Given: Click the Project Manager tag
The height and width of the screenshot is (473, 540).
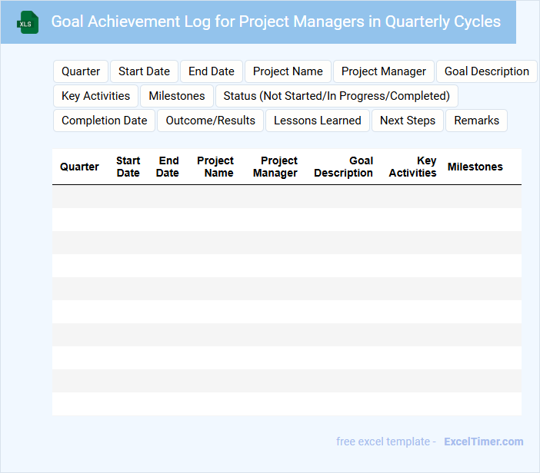Looking at the screenshot, I should tap(383, 71).
